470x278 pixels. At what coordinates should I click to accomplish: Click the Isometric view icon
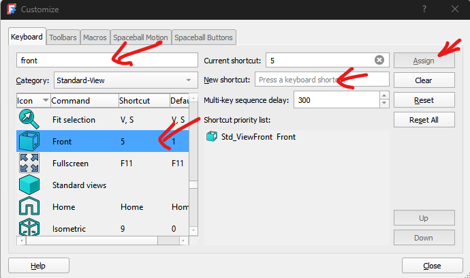(29, 228)
